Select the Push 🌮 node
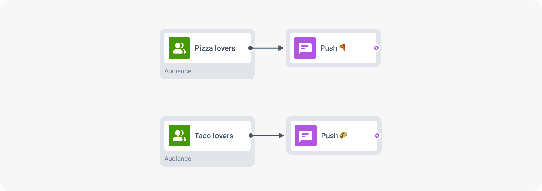Image resolution: width=542 pixels, height=191 pixels. (x=334, y=136)
